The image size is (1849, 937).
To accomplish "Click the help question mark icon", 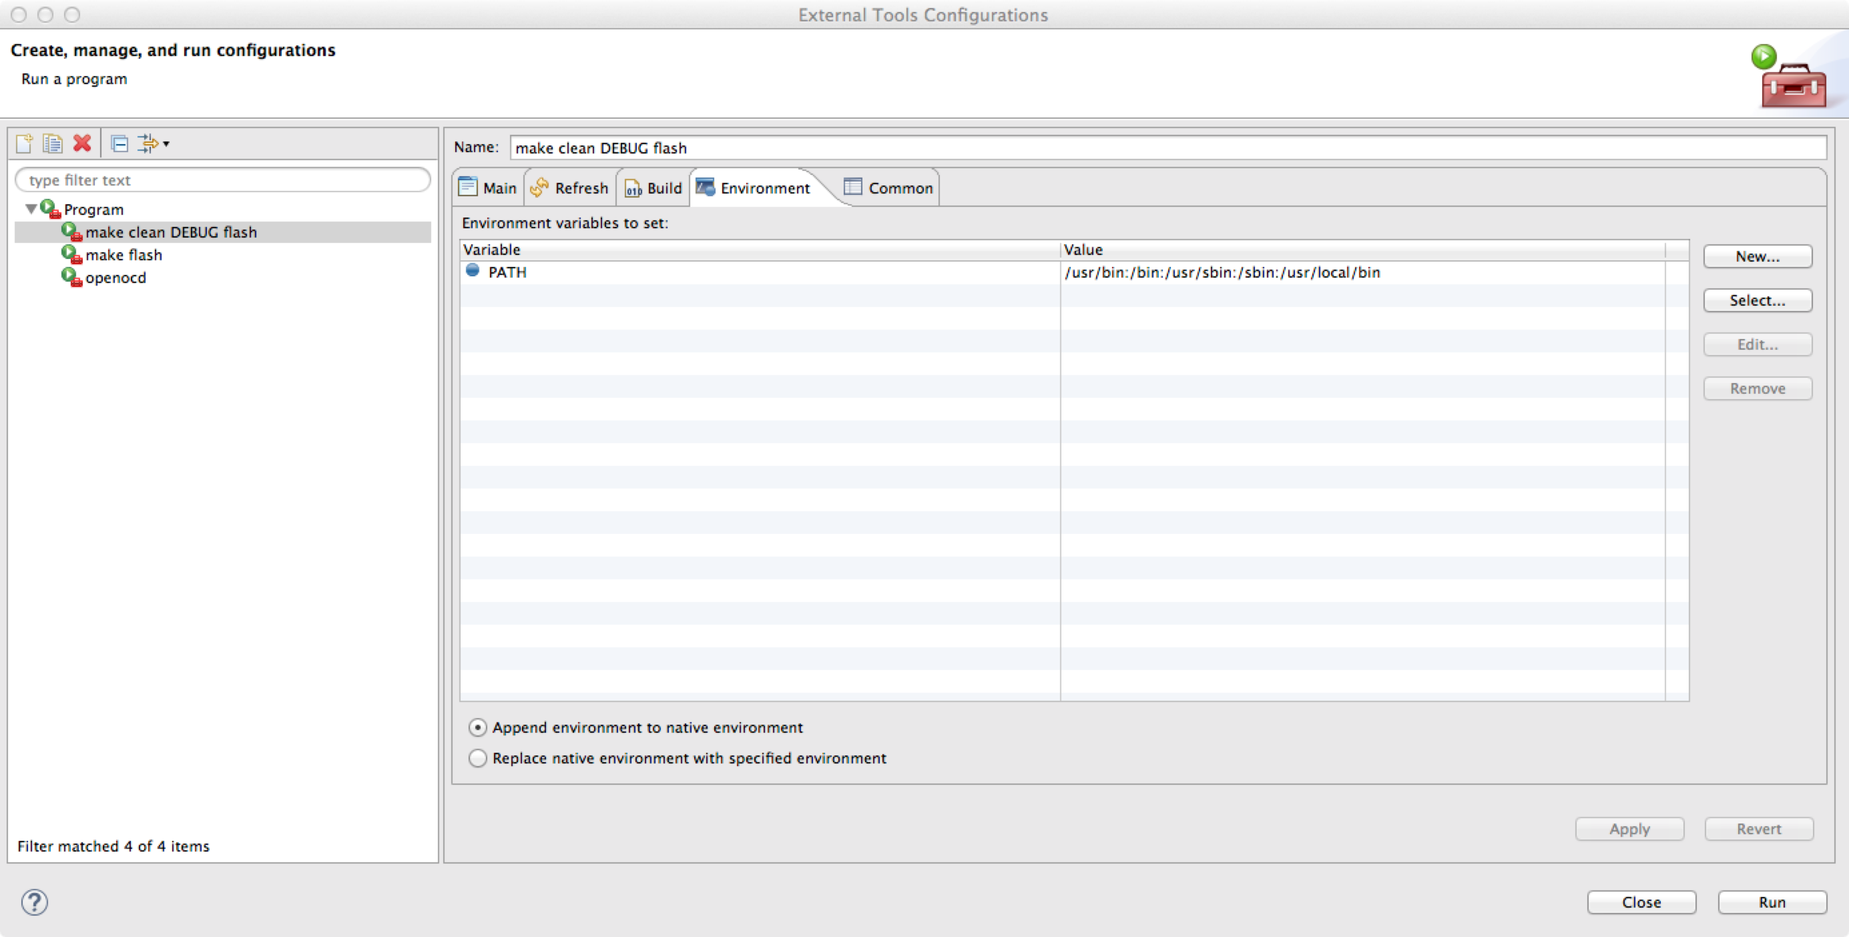I will pyautogui.click(x=35, y=902).
